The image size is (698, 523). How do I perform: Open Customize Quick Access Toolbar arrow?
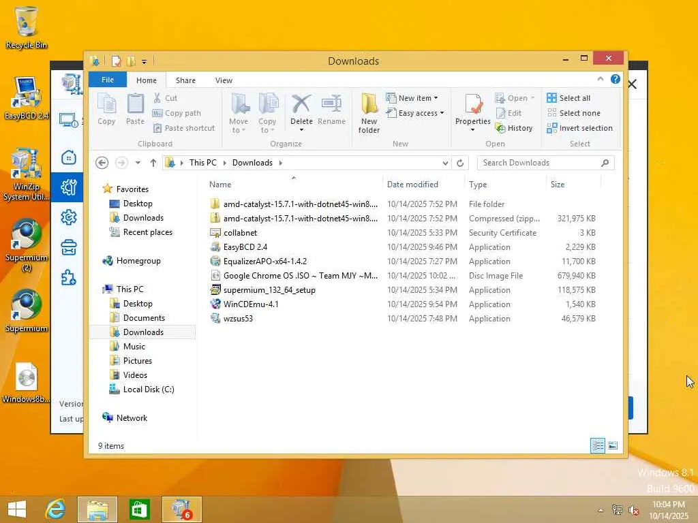coord(144,61)
